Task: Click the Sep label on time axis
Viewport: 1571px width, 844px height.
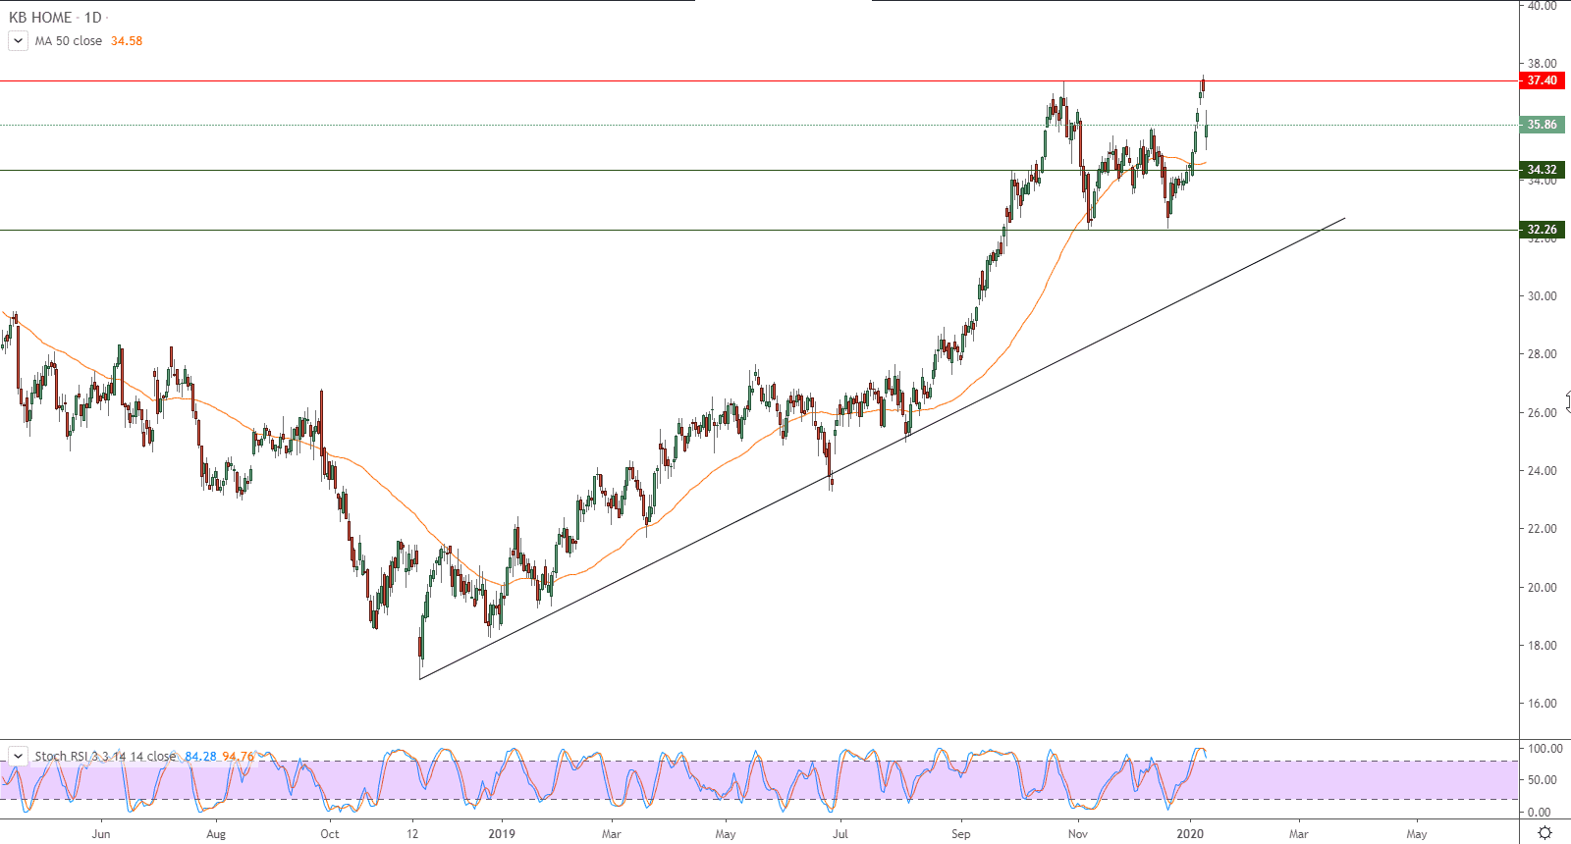Action: [960, 834]
